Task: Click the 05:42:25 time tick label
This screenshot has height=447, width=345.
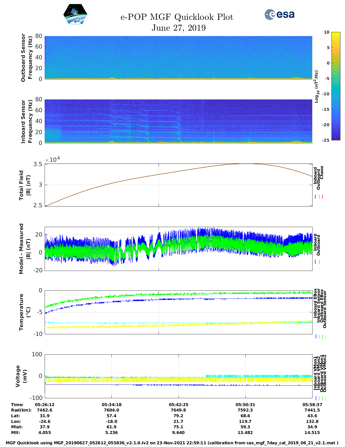Action: [x=178, y=404]
